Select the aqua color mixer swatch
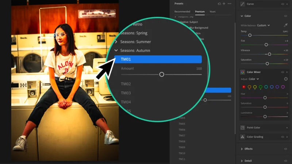Screen dimensions: 292x164 pyautogui.click(x=266, y=87)
